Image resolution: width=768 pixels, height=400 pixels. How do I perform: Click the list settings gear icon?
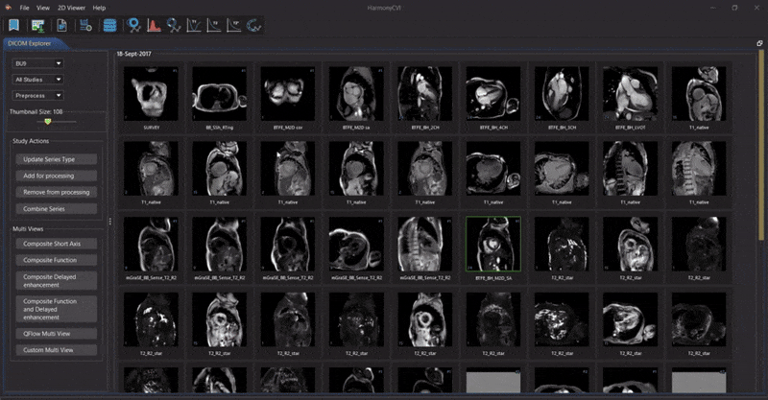[85, 26]
